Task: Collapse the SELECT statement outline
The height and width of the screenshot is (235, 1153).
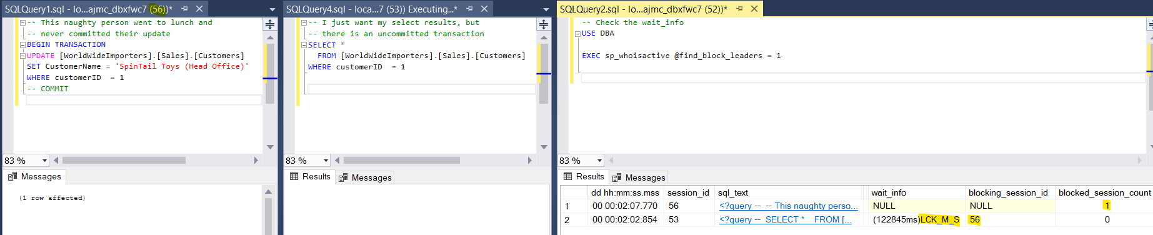Action: [x=304, y=45]
